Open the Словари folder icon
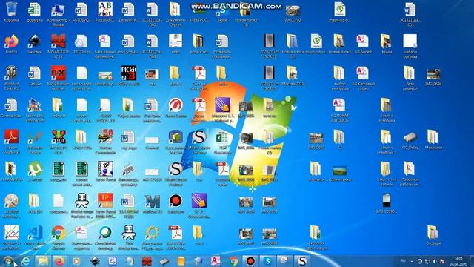The height and width of the screenshot is (267, 474). [x=433, y=233]
